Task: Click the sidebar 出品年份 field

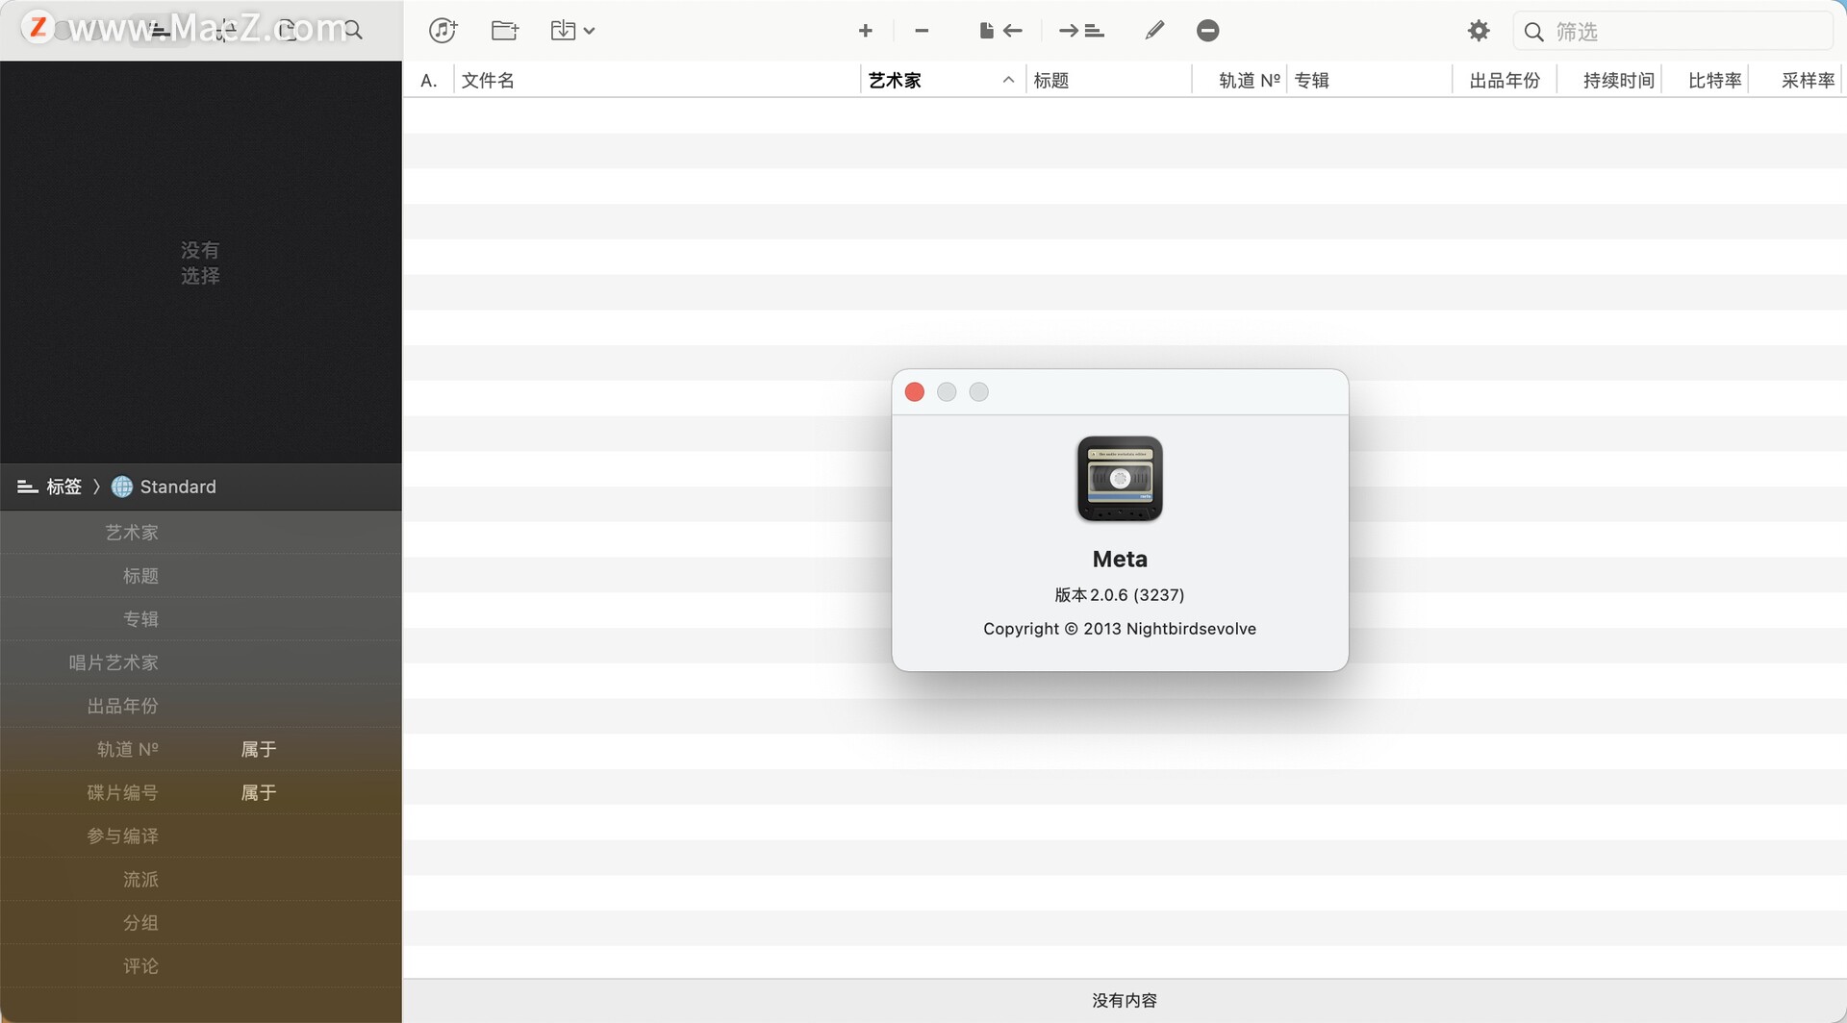Action: [x=201, y=706]
